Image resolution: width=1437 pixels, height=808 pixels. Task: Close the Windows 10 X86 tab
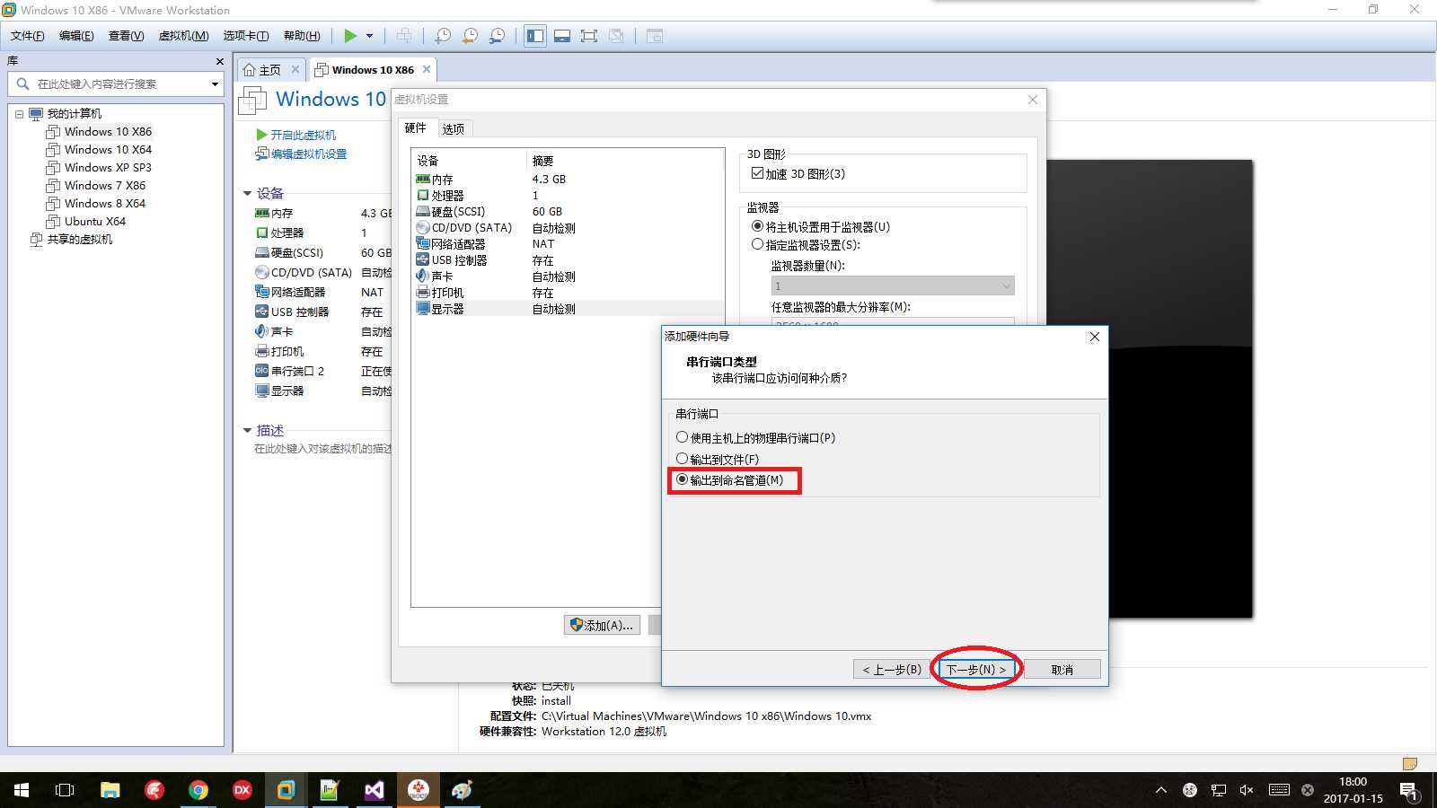[x=427, y=69]
